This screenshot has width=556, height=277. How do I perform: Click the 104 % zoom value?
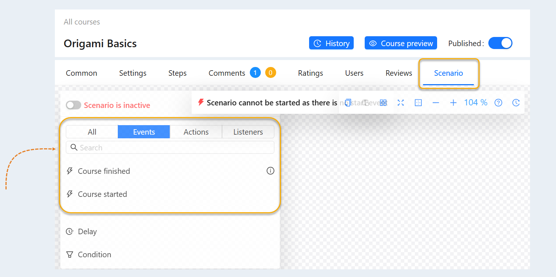pos(476,102)
